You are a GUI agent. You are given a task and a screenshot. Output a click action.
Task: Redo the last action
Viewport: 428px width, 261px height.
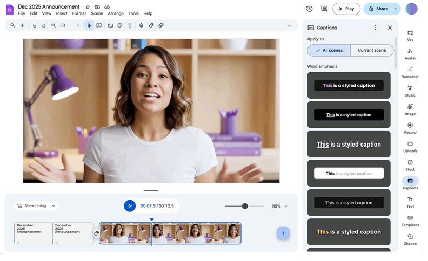click(x=44, y=25)
